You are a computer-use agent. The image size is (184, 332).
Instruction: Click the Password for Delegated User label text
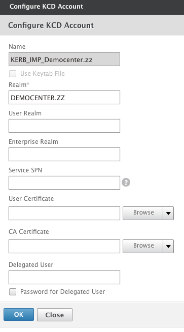coord(62,292)
